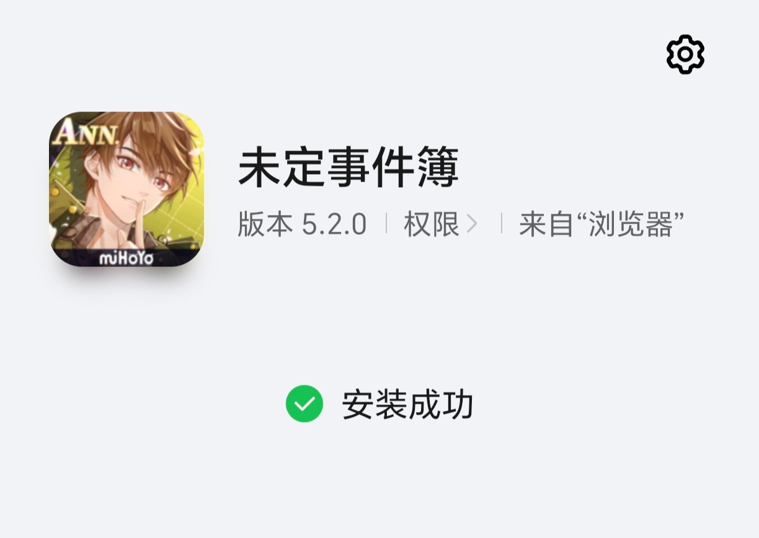The image size is (759, 538).
Task: Tap the 安装成功 status text
Action: (408, 405)
